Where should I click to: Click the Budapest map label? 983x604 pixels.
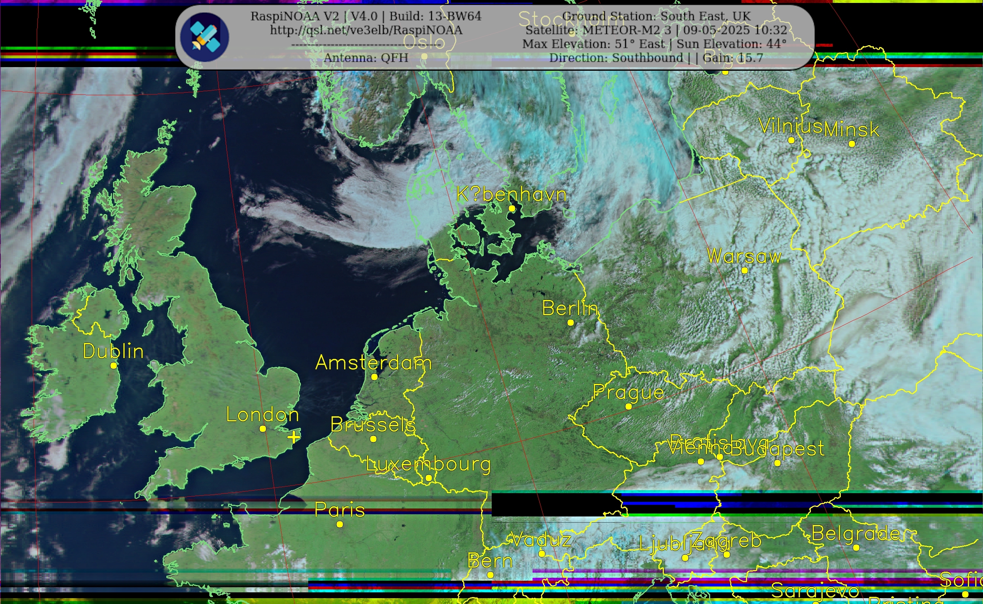coord(778,450)
